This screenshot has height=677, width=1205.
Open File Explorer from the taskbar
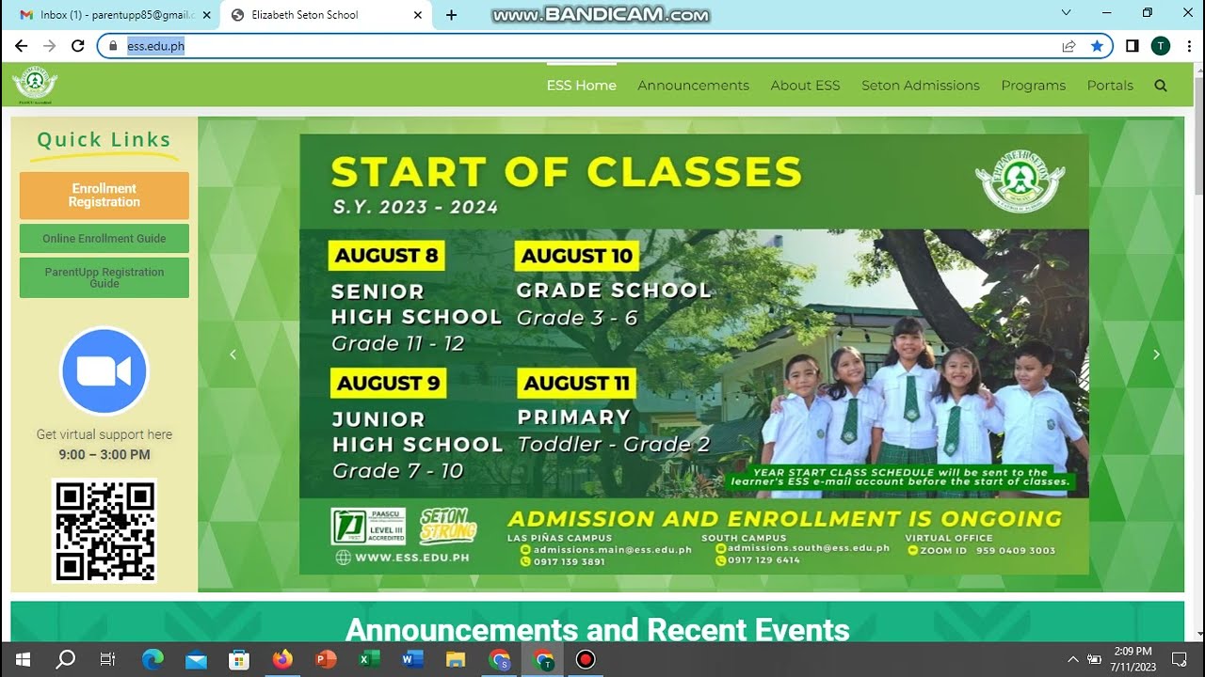click(456, 659)
